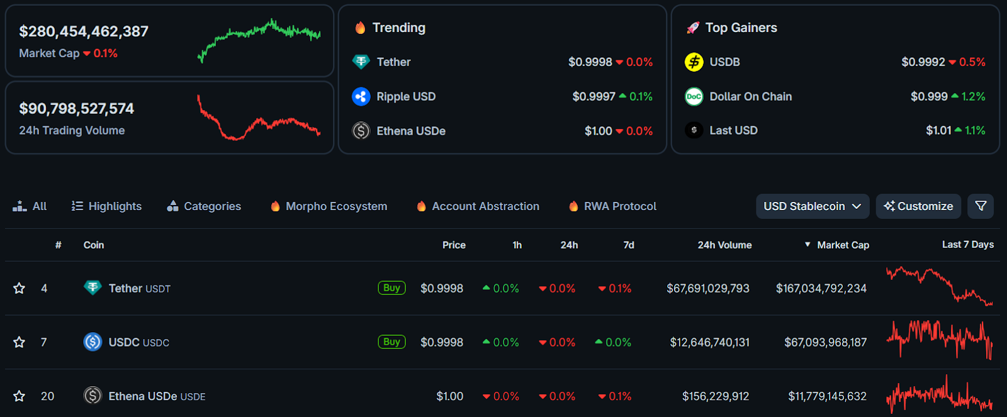Click the Last USD coin icon
Viewport: 1007px width, 417px height.
coord(694,130)
